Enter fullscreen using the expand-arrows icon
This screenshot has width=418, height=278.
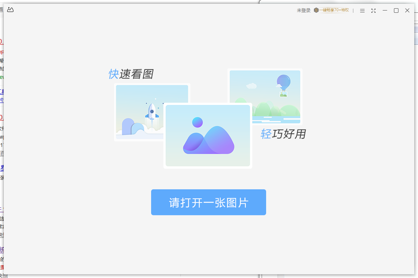point(373,11)
